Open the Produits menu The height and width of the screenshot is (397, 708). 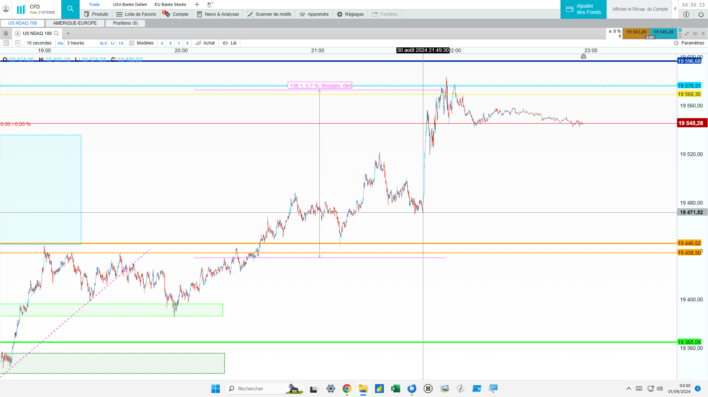click(x=96, y=14)
